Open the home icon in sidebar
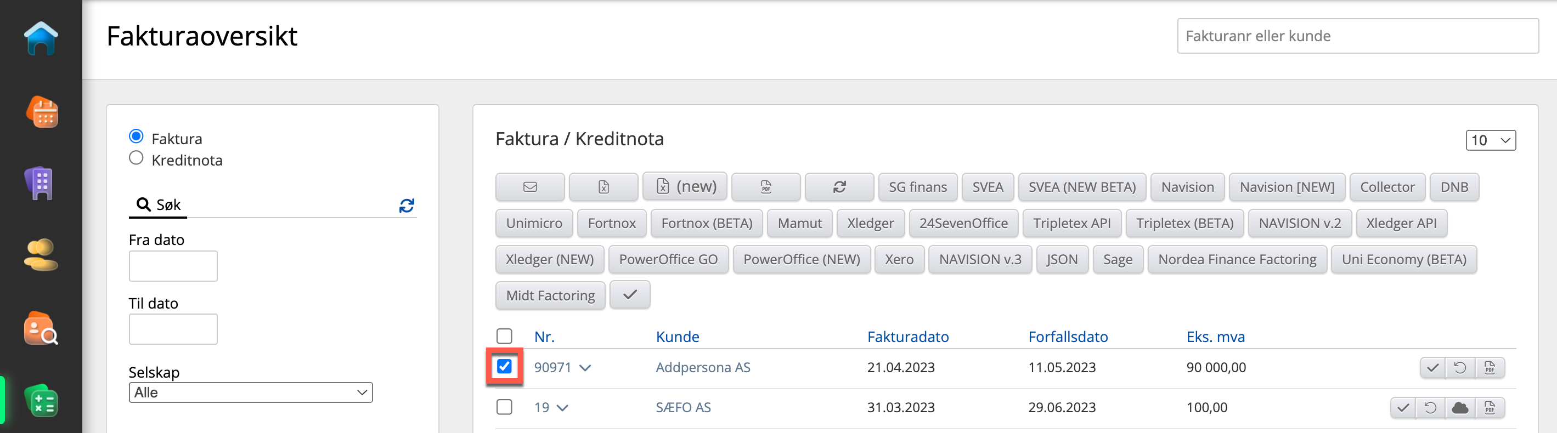Image resolution: width=1557 pixels, height=433 pixels. coord(41,38)
